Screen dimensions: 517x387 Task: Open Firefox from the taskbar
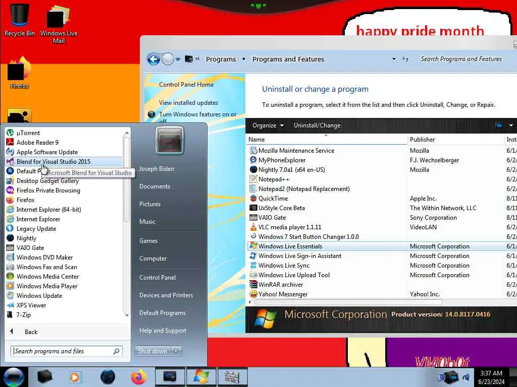tap(139, 377)
